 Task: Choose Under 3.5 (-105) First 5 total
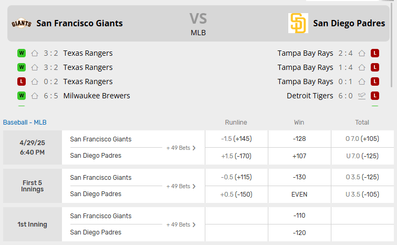(x=362, y=195)
